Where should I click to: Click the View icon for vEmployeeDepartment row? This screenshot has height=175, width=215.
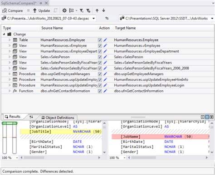point(15,51)
